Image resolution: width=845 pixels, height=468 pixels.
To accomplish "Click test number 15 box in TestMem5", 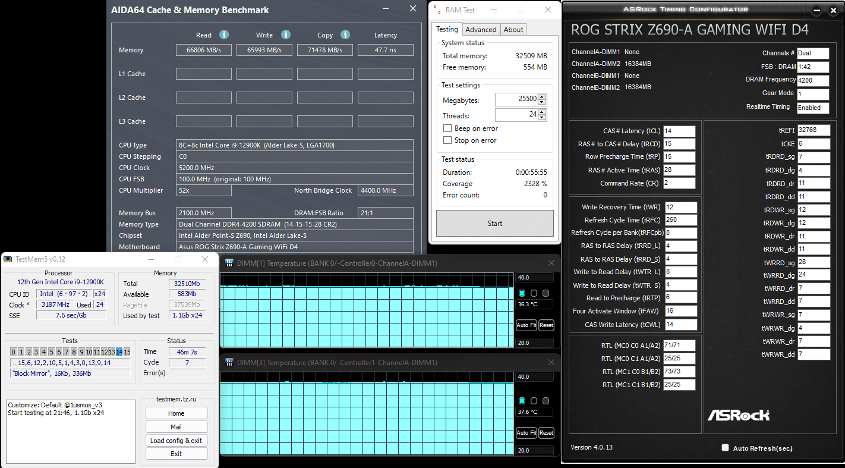I will click(x=127, y=352).
